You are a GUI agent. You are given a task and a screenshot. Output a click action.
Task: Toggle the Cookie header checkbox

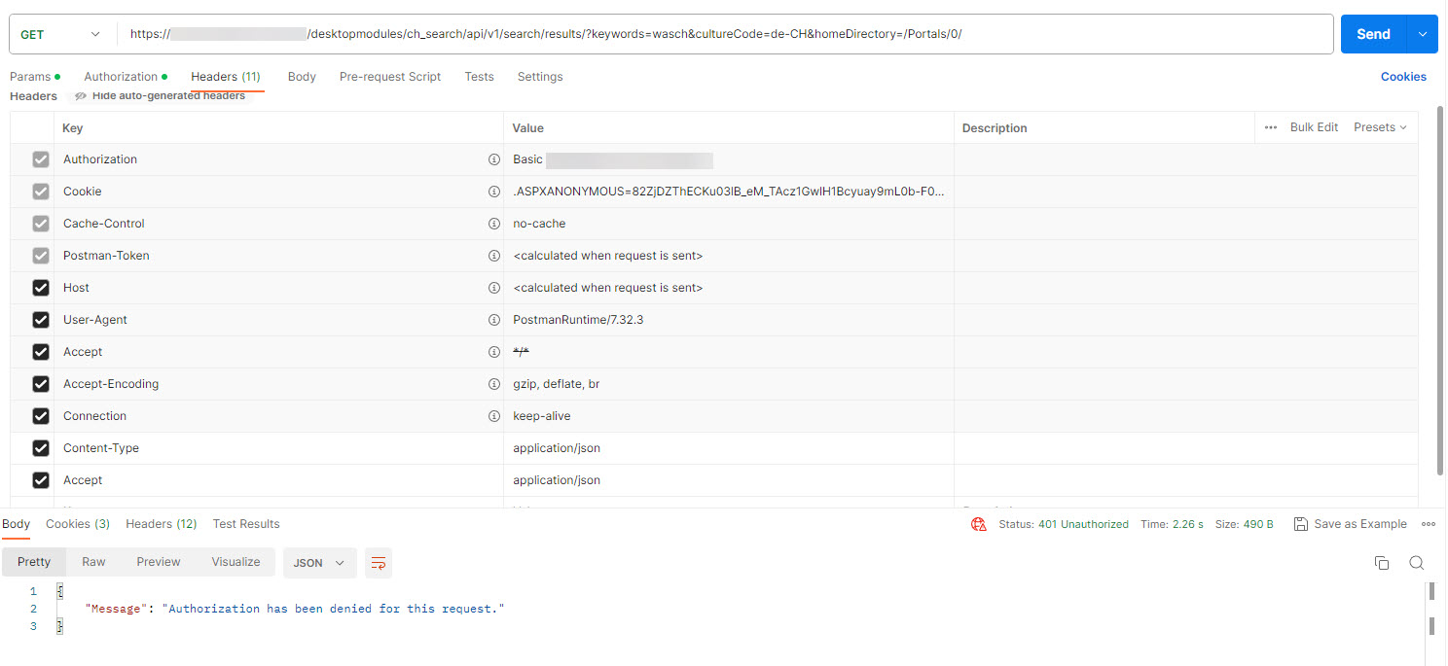pos(41,192)
